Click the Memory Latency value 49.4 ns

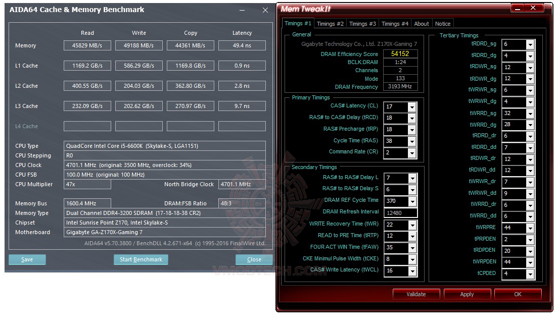pyautogui.click(x=242, y=45)
